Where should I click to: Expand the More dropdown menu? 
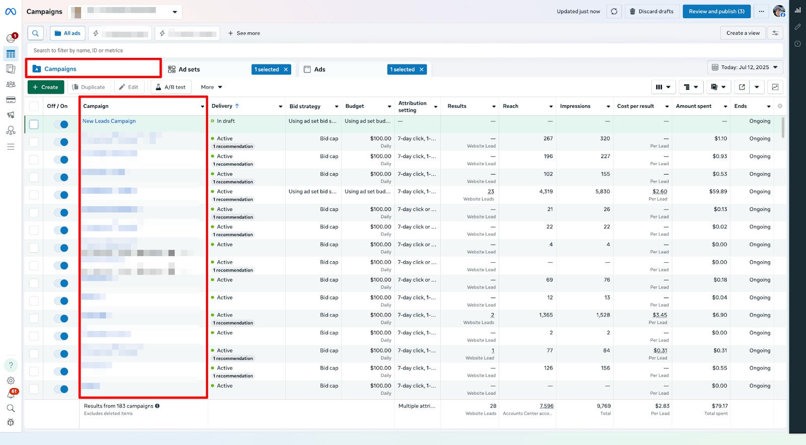(x=211, y=87)
